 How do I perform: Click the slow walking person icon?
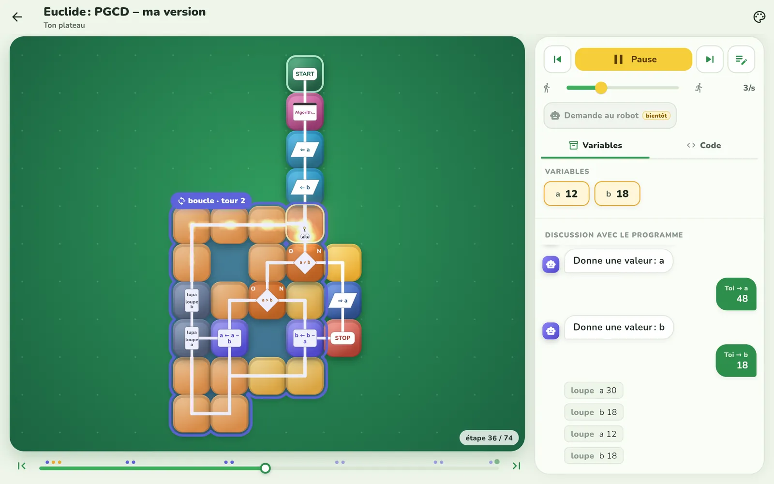tap(547, 88)
